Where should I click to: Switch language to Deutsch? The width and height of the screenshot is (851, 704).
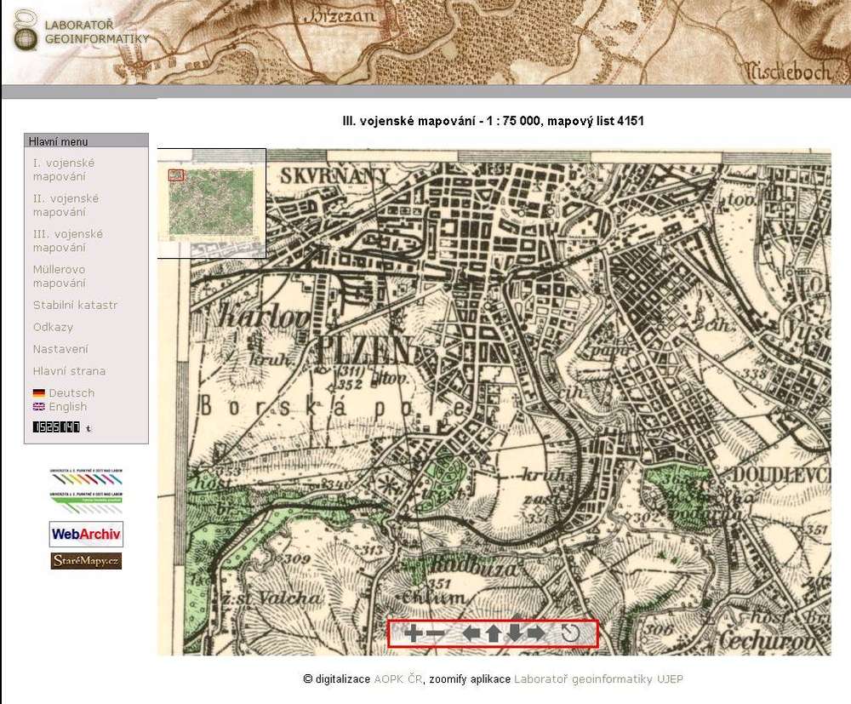(71, 393)
